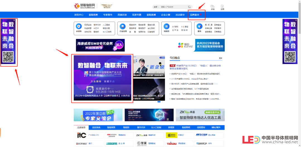Image resolution: width=301 pixels, height=147 pixels.
Task: Click the 昆仑海岸 brand logo
Action: coord(202,135)
